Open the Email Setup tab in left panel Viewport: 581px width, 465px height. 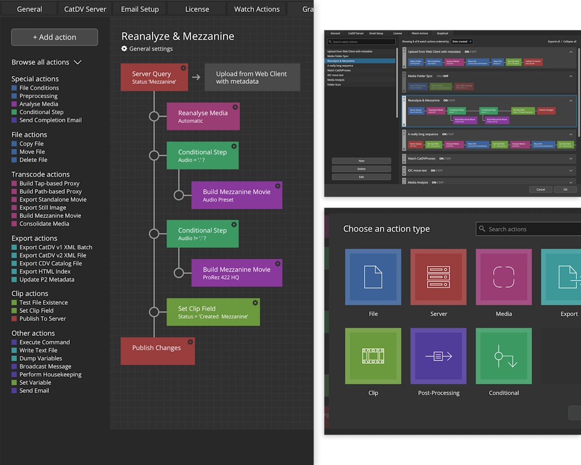tap(139, 9)
